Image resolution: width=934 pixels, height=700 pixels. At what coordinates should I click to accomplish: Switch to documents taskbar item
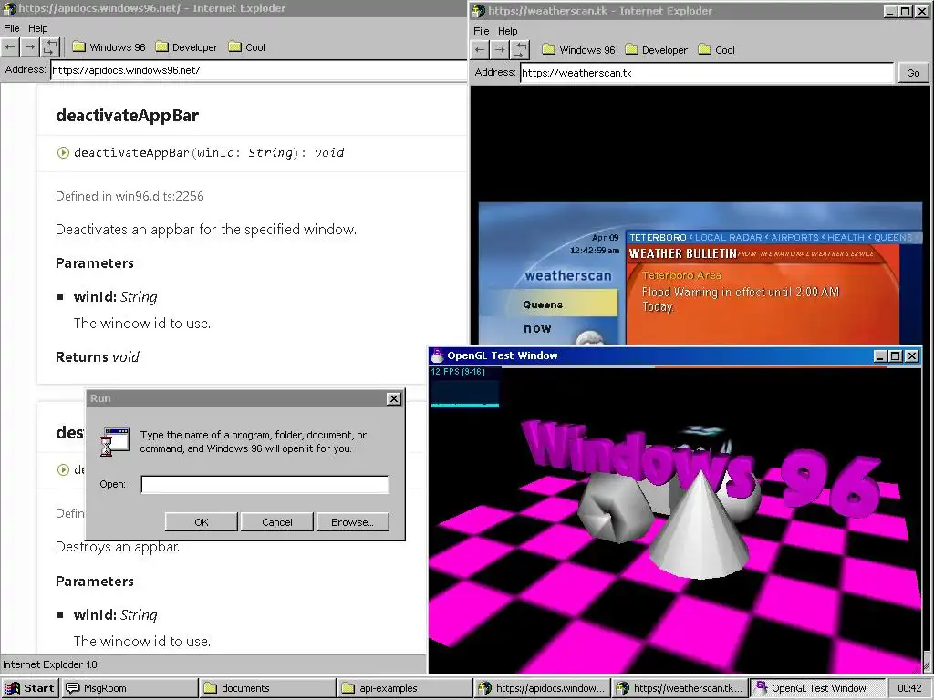266,688
